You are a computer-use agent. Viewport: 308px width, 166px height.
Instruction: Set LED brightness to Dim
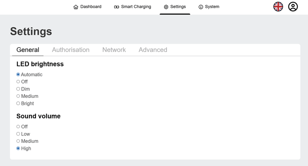point(18,89)
